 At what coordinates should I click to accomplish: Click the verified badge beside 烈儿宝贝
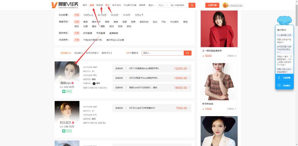tap(73, 123)
